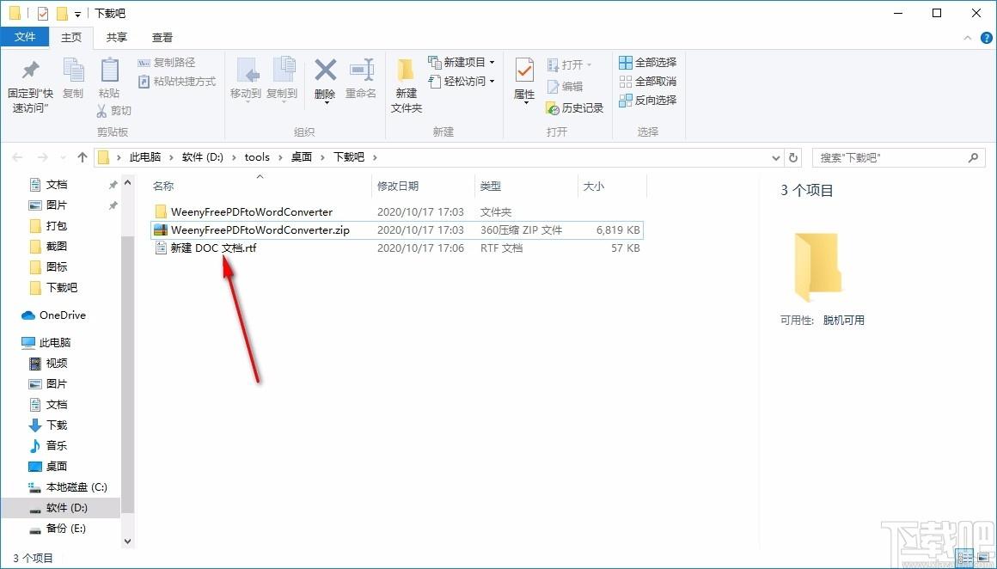Click tools in the address path
The image size is (997, 569).
257,157
